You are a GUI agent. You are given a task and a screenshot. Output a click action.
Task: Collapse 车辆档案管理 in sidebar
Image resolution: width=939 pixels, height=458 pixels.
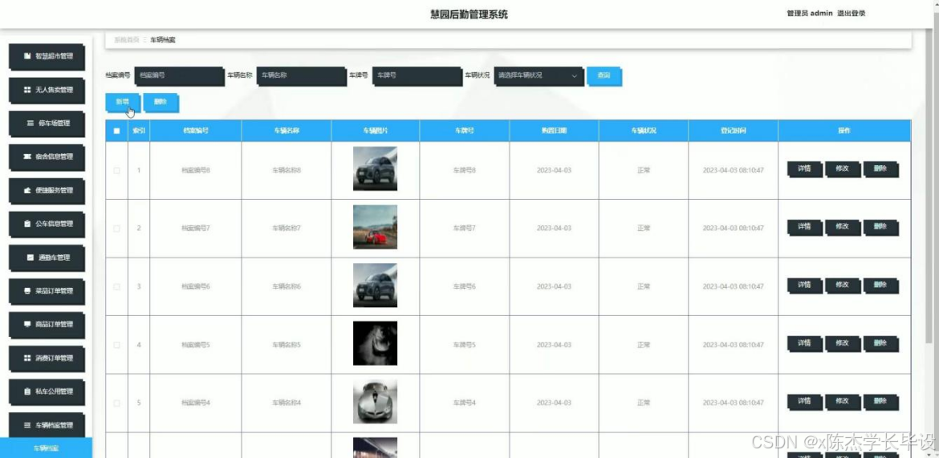pyautogui.click(x=47, y=425)
